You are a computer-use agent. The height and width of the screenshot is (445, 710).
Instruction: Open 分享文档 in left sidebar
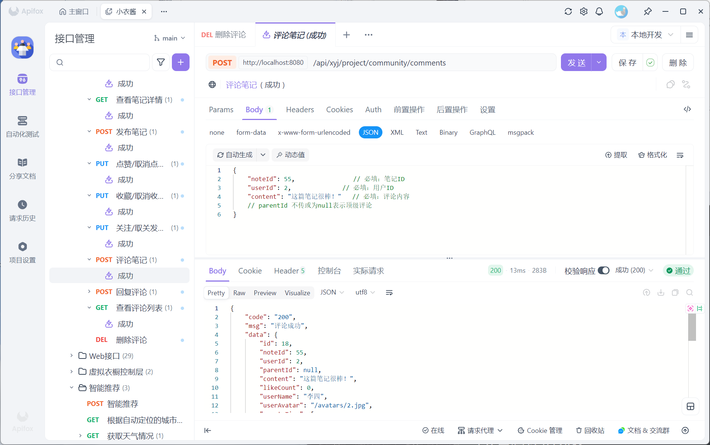click(x=22, y=169)
